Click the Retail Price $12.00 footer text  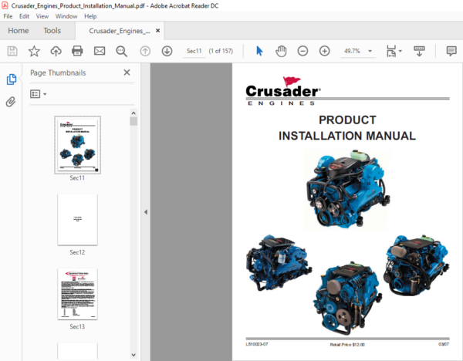[347, 345]
